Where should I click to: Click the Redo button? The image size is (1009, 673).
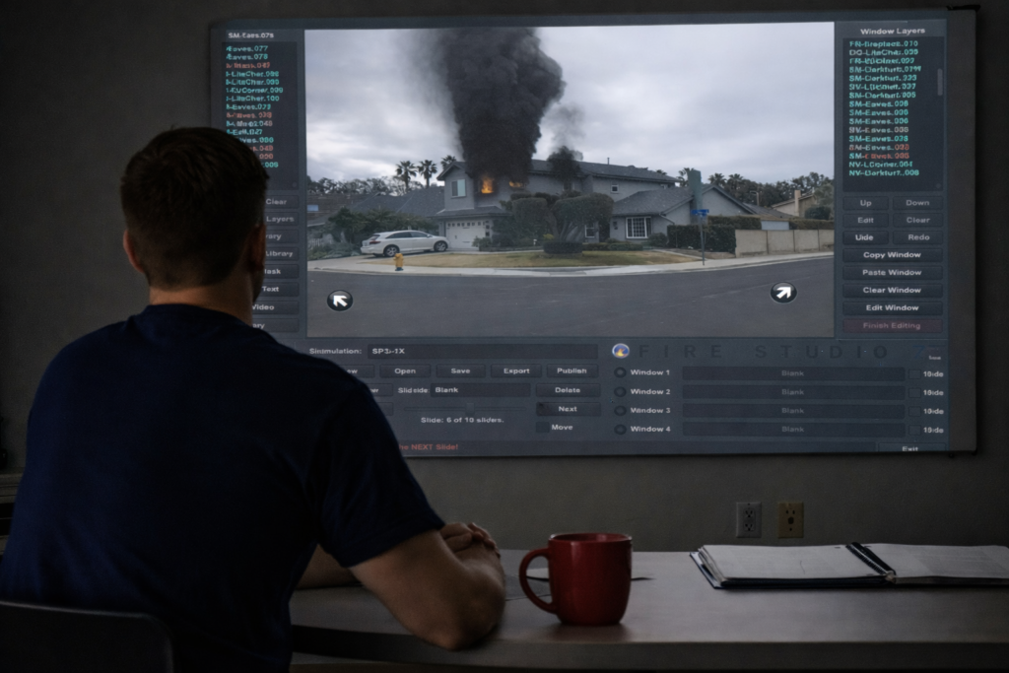917,237
